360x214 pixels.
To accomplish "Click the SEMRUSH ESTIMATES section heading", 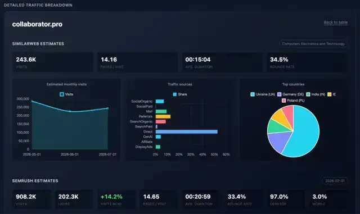I will click(35, 181).
